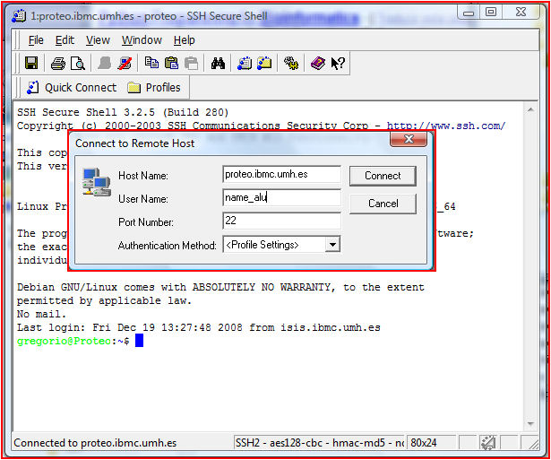Click 'Connected to proteo.ibmc.umh.es' status text
Screen dimensions: 551x460
[95, 443]
